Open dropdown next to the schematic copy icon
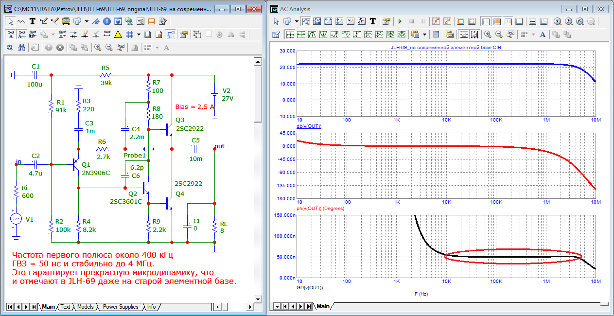Image resolution: width=614 pixels, height=316 pixels. 87,21
